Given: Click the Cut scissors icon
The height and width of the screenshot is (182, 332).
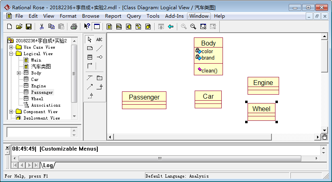Looking at the screenshot, I should click(42, 27).
